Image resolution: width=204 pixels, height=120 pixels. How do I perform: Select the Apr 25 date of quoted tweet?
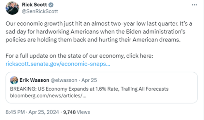tap(89, 80)
